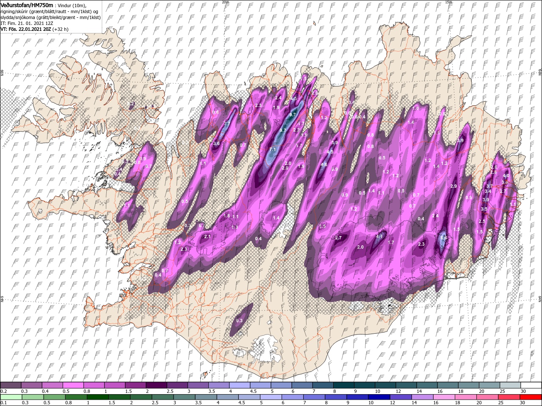
Task: Pick lower-row bright red swatch after 30
Action: (x=531, y=397)
